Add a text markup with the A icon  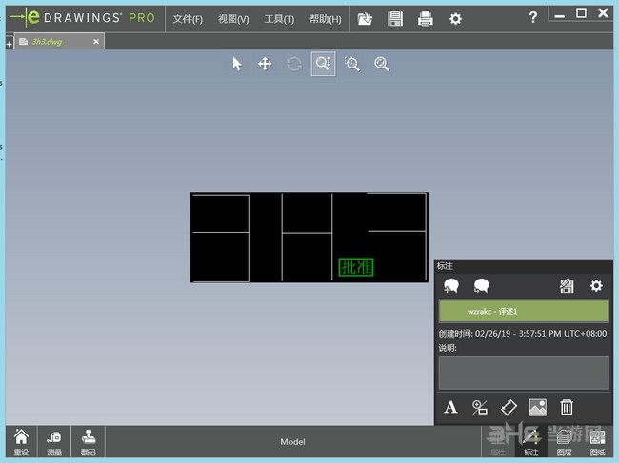click(x=451, y=407)
